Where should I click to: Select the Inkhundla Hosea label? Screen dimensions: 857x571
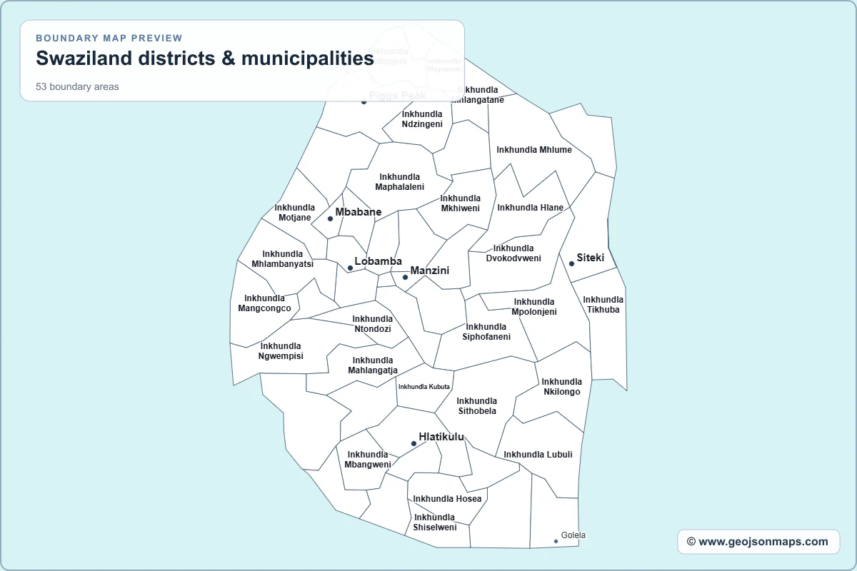(x=448, y=499)
